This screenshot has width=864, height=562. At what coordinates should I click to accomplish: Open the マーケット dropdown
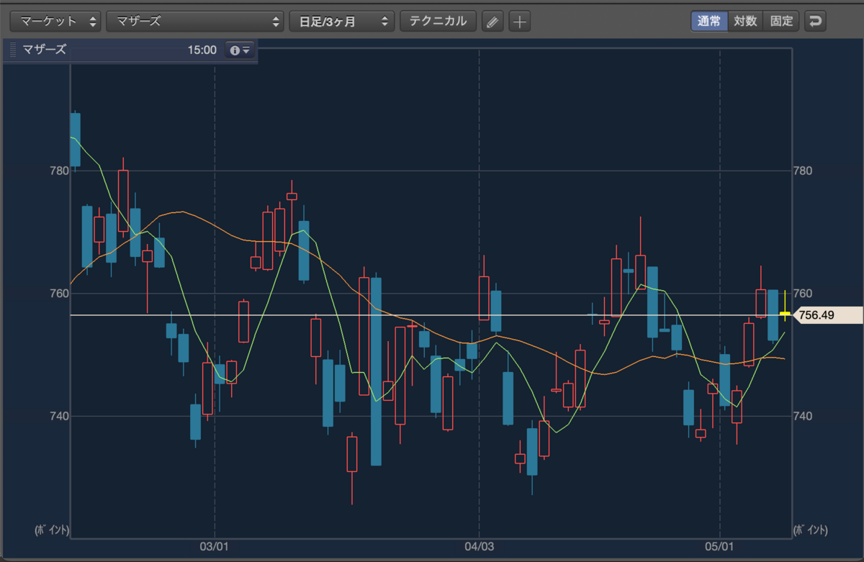pyautogui.click(x=55, y=21)
